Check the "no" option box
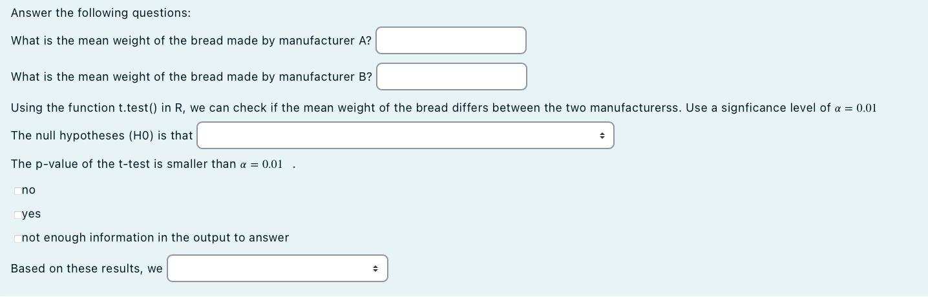 point(17,190)
